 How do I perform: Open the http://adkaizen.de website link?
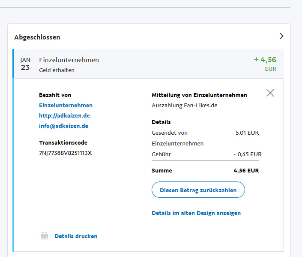pos(64,115)
